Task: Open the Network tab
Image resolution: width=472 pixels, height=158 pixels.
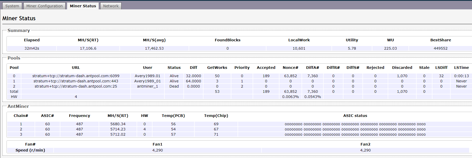Action: (111, 6)
